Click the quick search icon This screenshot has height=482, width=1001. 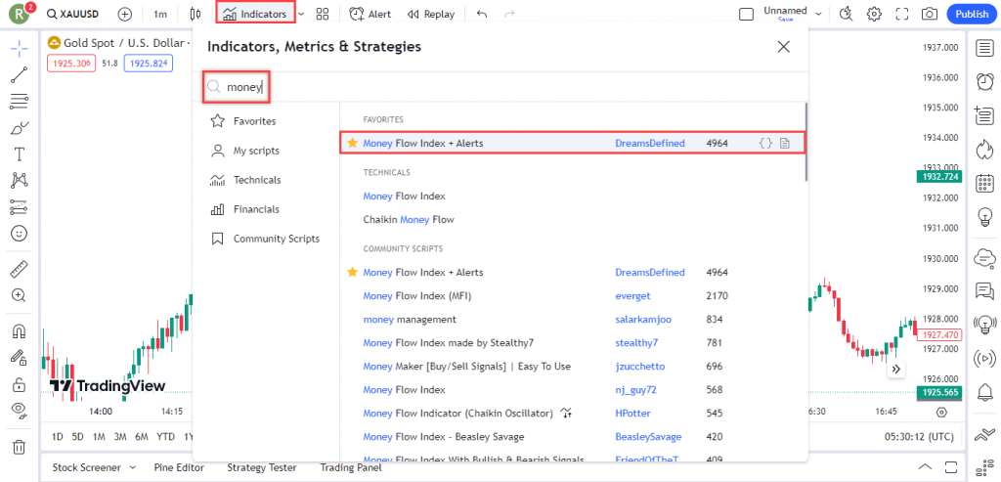pos(847,14)
